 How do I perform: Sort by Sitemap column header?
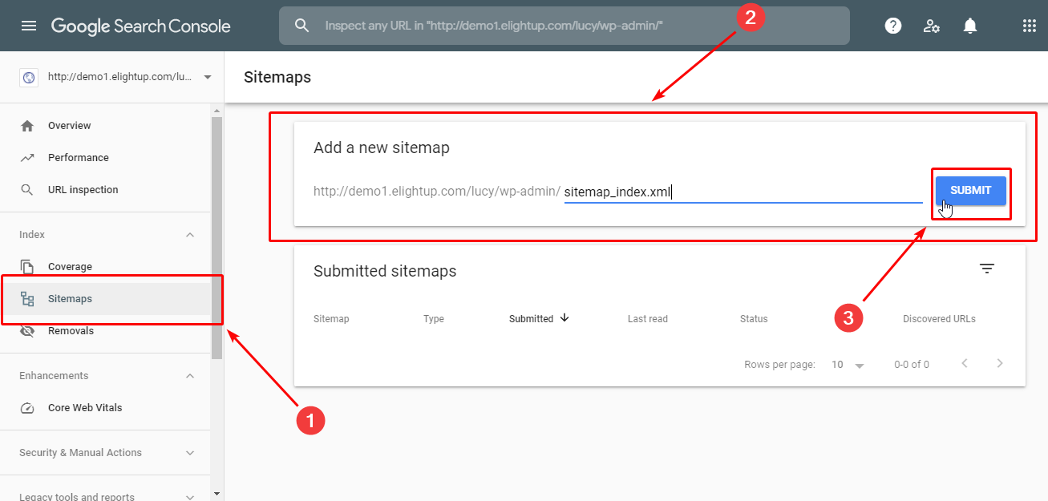tap(331, 319)
